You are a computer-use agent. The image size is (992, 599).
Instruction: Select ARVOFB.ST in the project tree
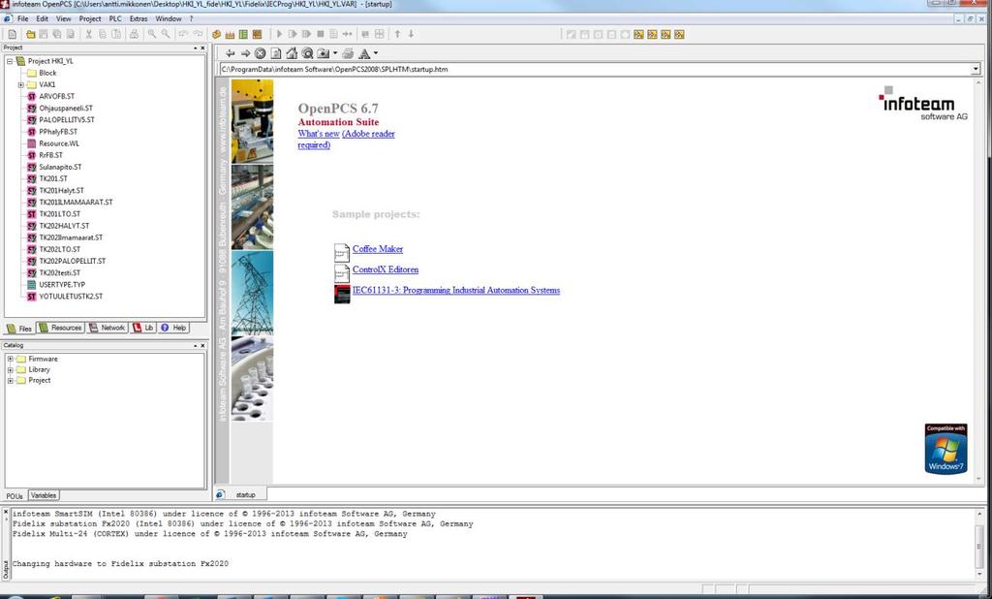tap(56, 96)
